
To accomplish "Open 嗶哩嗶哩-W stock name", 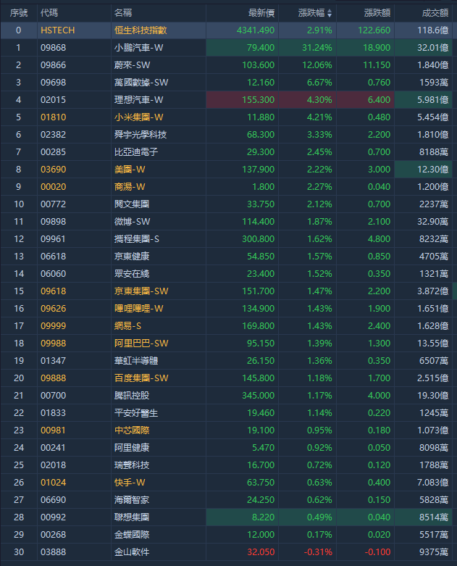I will pyautogui.click(x=139, y=308).
